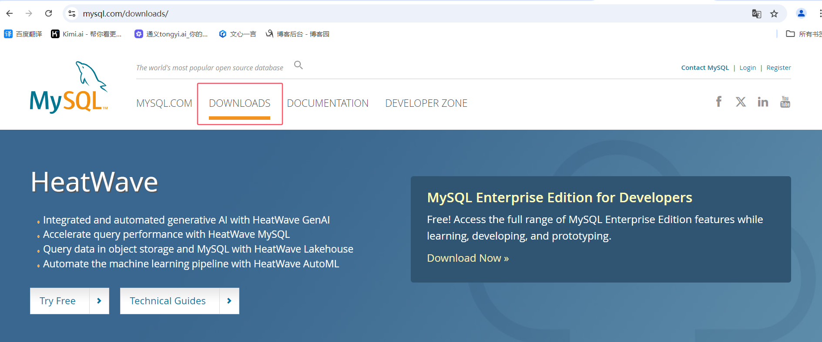Open MySQL YouTube icon
The width and height of the screenshot is (822, 342).
point(785,102)
